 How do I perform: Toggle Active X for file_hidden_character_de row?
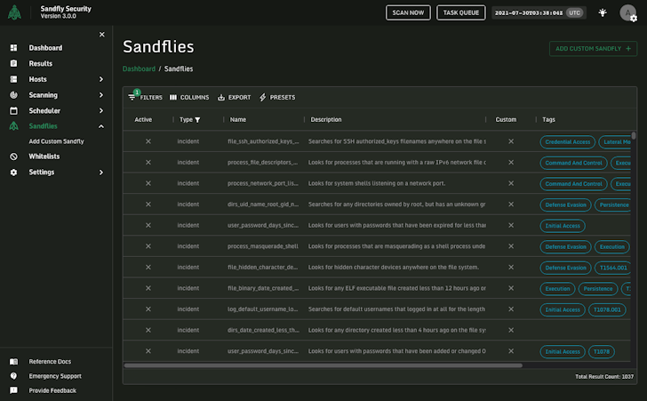pyautogui.click(x=148, y=268)
